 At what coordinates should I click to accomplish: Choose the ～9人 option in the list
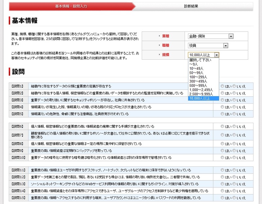tap(194, 64)
